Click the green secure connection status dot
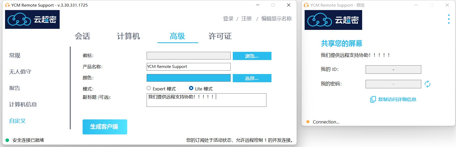 (7, 140)
